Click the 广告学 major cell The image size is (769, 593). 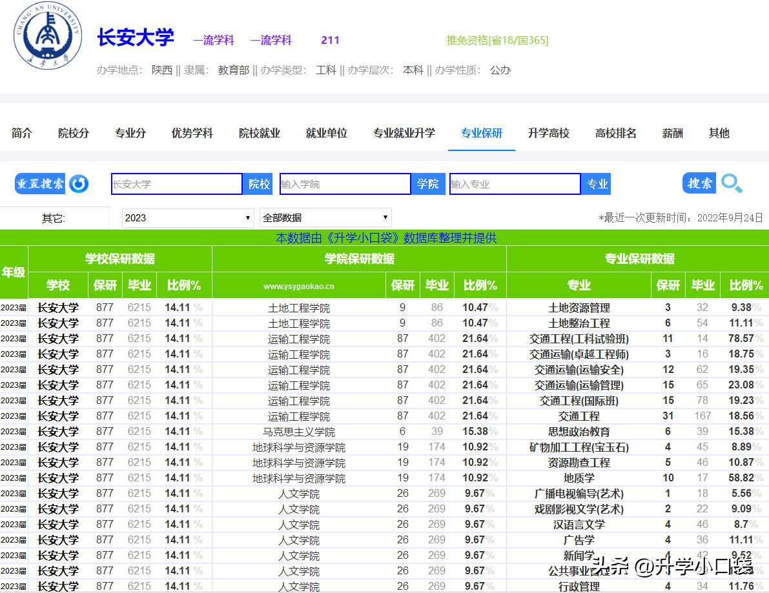click(x=579, y=540)
